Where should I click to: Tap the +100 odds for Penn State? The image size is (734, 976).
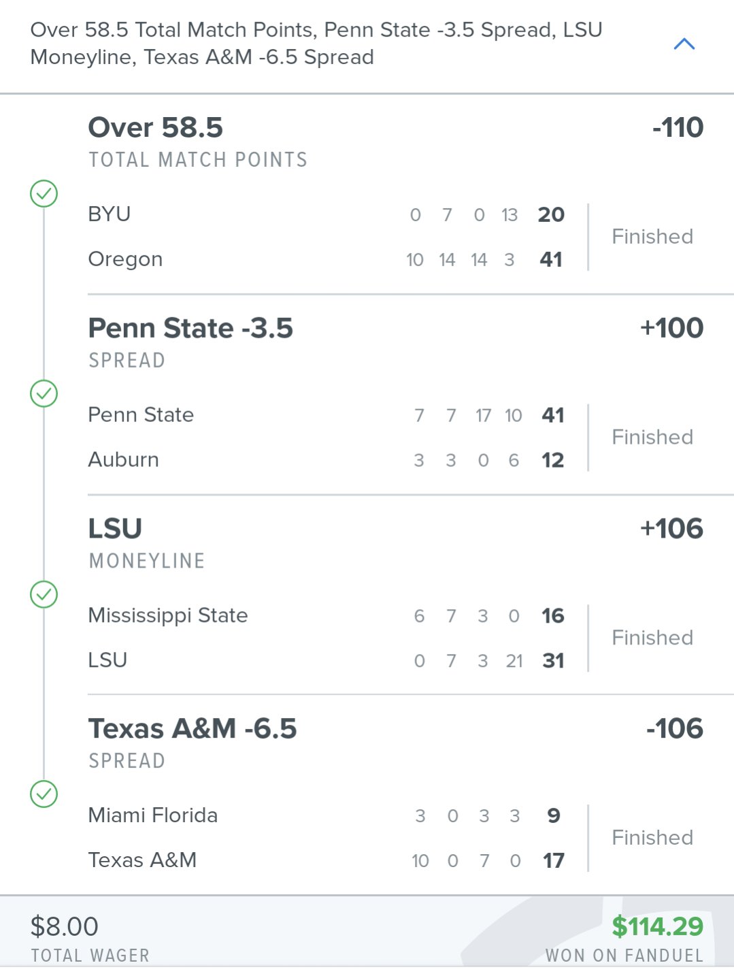pyautogui.click(x=671, y=328)
